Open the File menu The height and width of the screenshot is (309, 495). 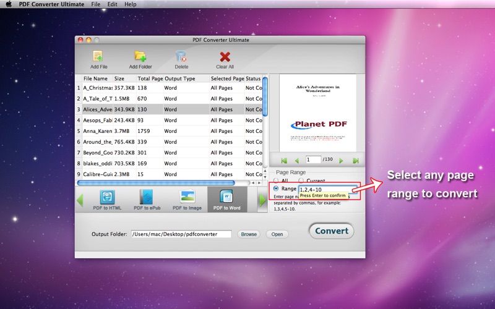click(96, 4)
